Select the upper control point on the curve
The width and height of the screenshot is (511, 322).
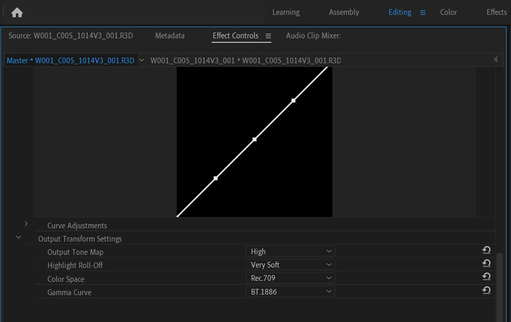coord(293,100)
